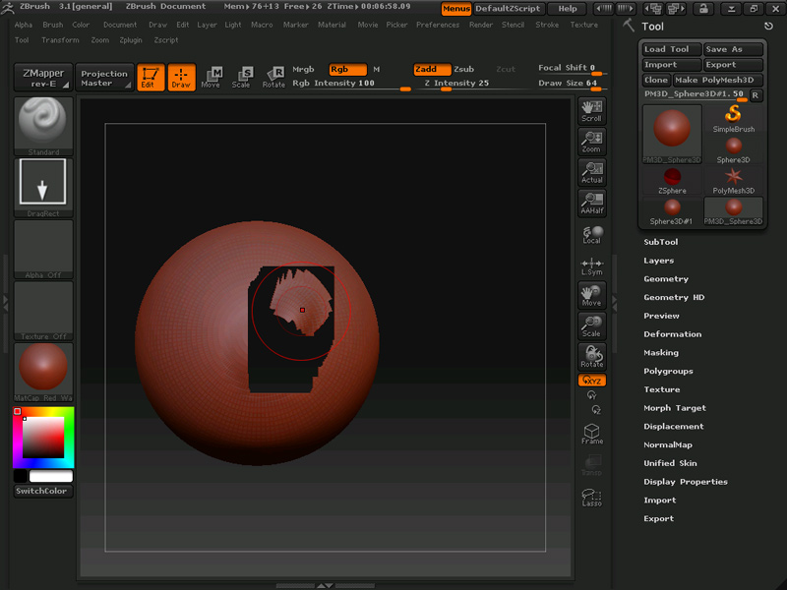Screen dimensions: 787x590
Task: Open the Render menu
Action: [481, 25]
